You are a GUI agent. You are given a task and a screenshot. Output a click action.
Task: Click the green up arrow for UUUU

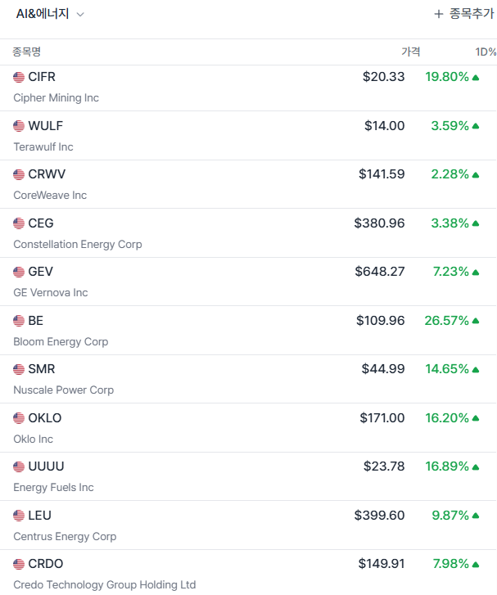pos(476,467)
